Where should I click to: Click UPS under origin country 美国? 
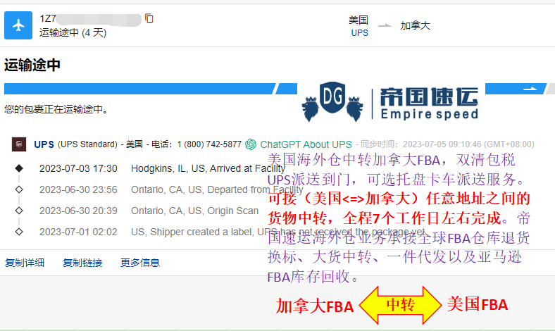pyautogui.click(x=359, y=33)
